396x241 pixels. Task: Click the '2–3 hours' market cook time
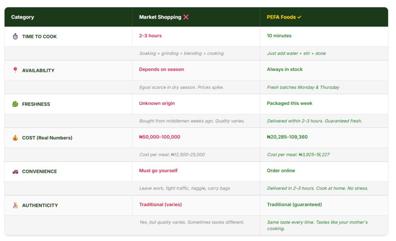[150, 36]
